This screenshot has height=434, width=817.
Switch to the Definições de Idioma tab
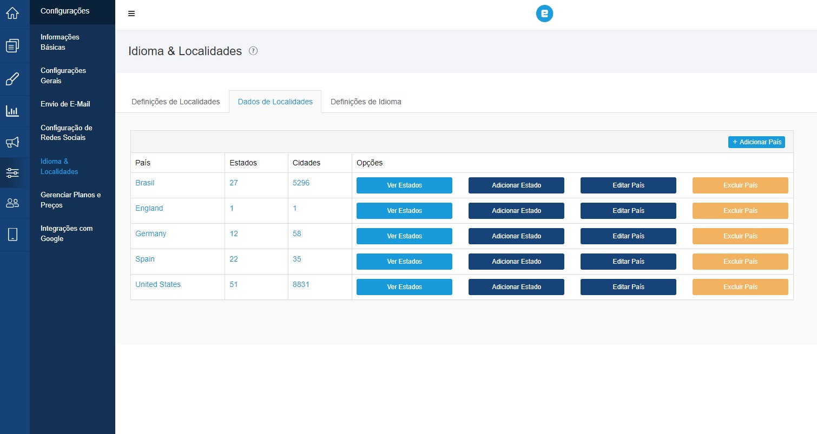(x=365, y=102)
